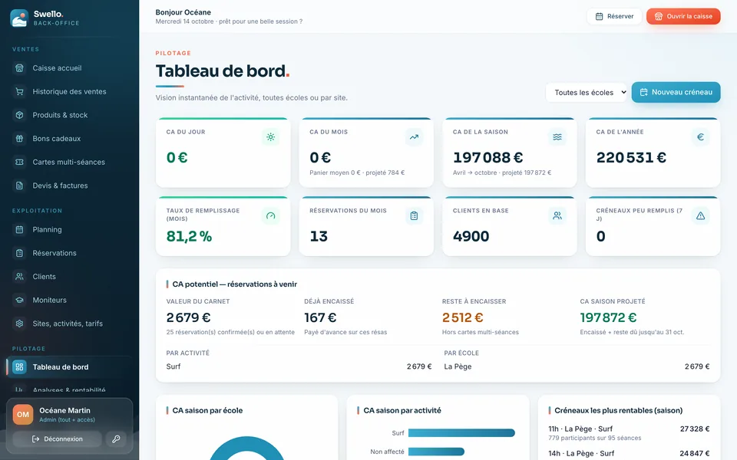Click Nouveau créneau button
Image resolution: width=737 pixels, height=460 pixels.
(x=676, y=93)
